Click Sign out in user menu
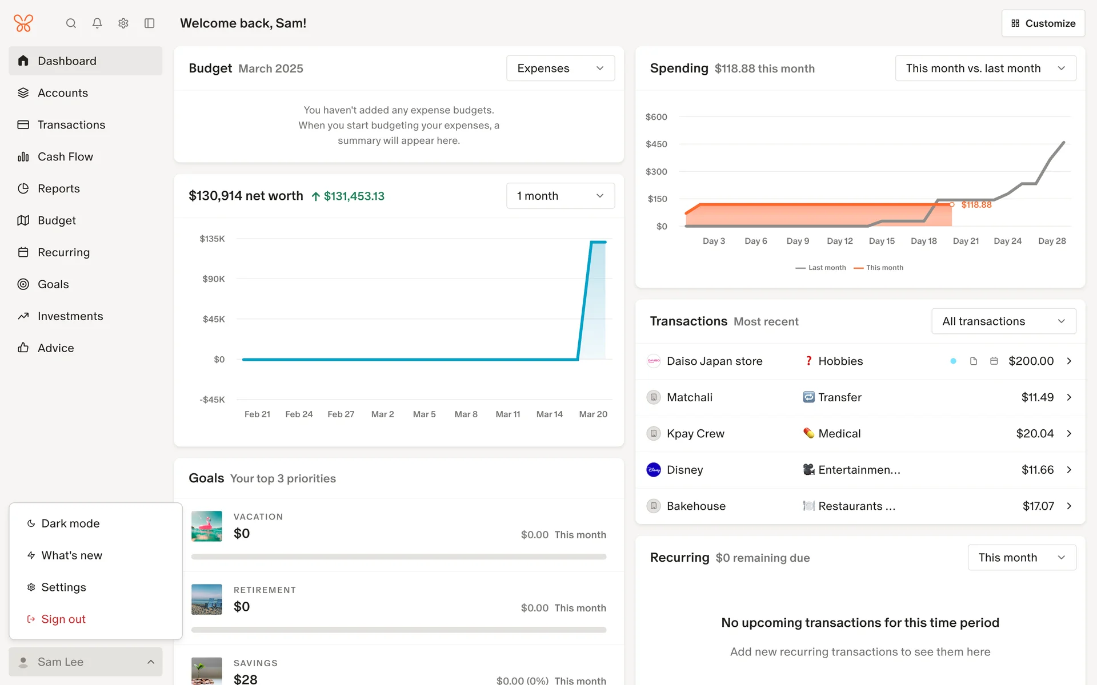This screenshot has width=1097, height=685. pos(63,619)
